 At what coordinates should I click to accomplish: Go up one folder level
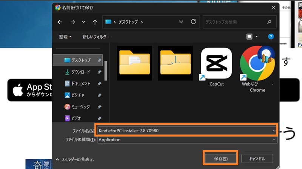click(x=95, y=22)
